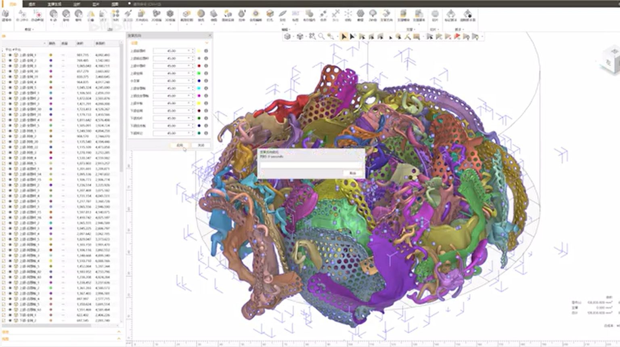Click the zoom-to-fit icon left of the magnifier
Screen dimensions: 620x347
(312, 36)
